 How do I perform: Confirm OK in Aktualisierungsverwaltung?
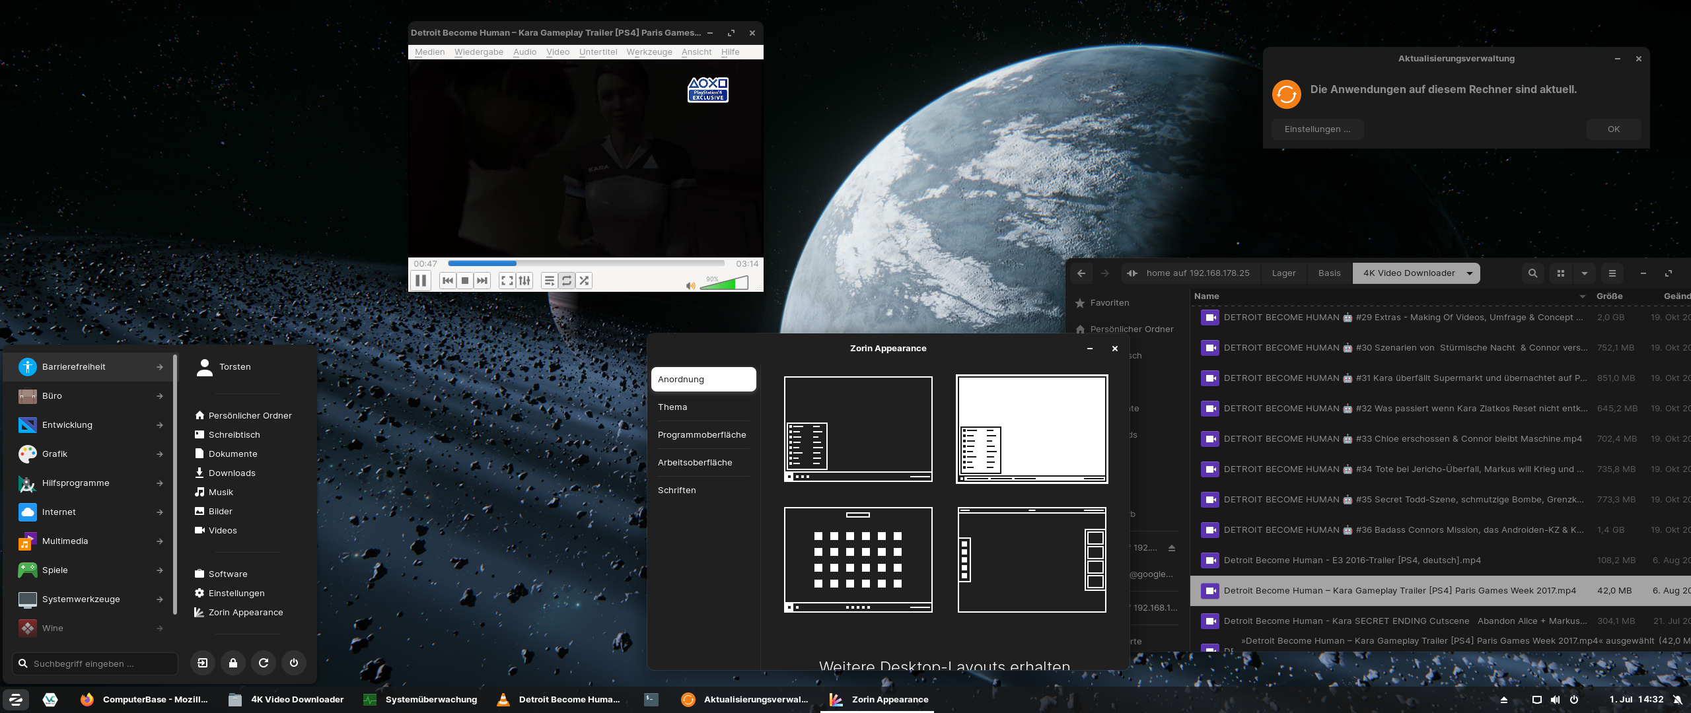coord(1614,129)
